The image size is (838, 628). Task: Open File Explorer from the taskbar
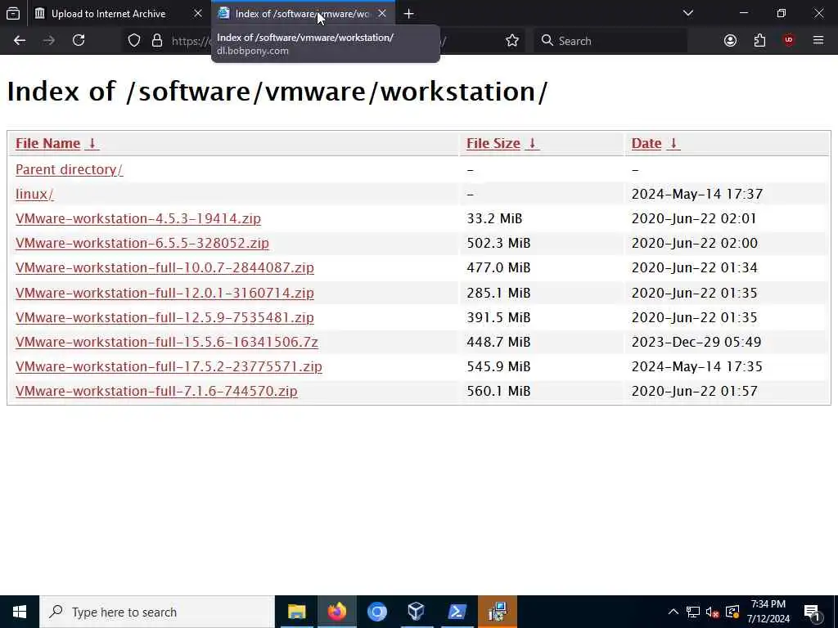[x=296, y=612]
